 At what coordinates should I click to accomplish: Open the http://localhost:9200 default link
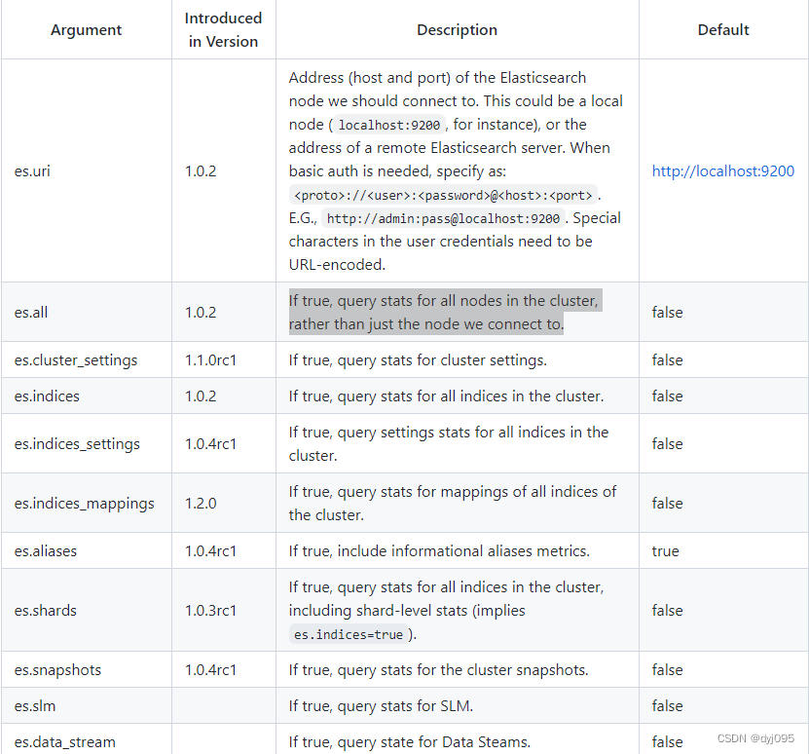tap(722, 170)
